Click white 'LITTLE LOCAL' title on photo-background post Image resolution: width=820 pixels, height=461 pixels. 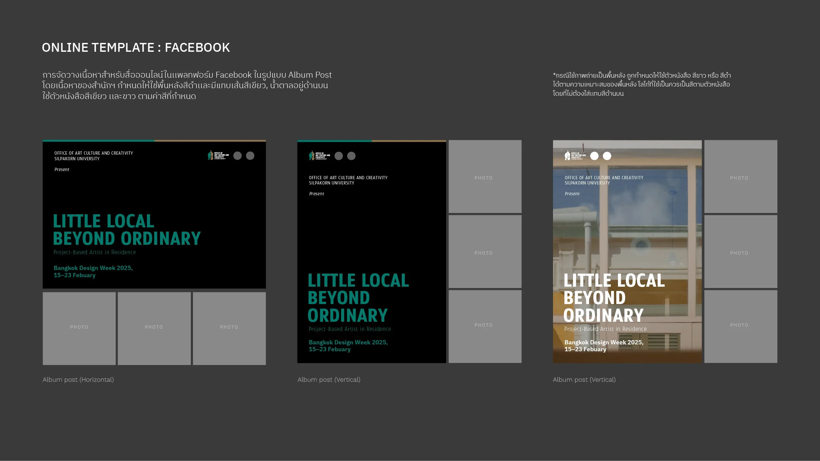[614, 281]
